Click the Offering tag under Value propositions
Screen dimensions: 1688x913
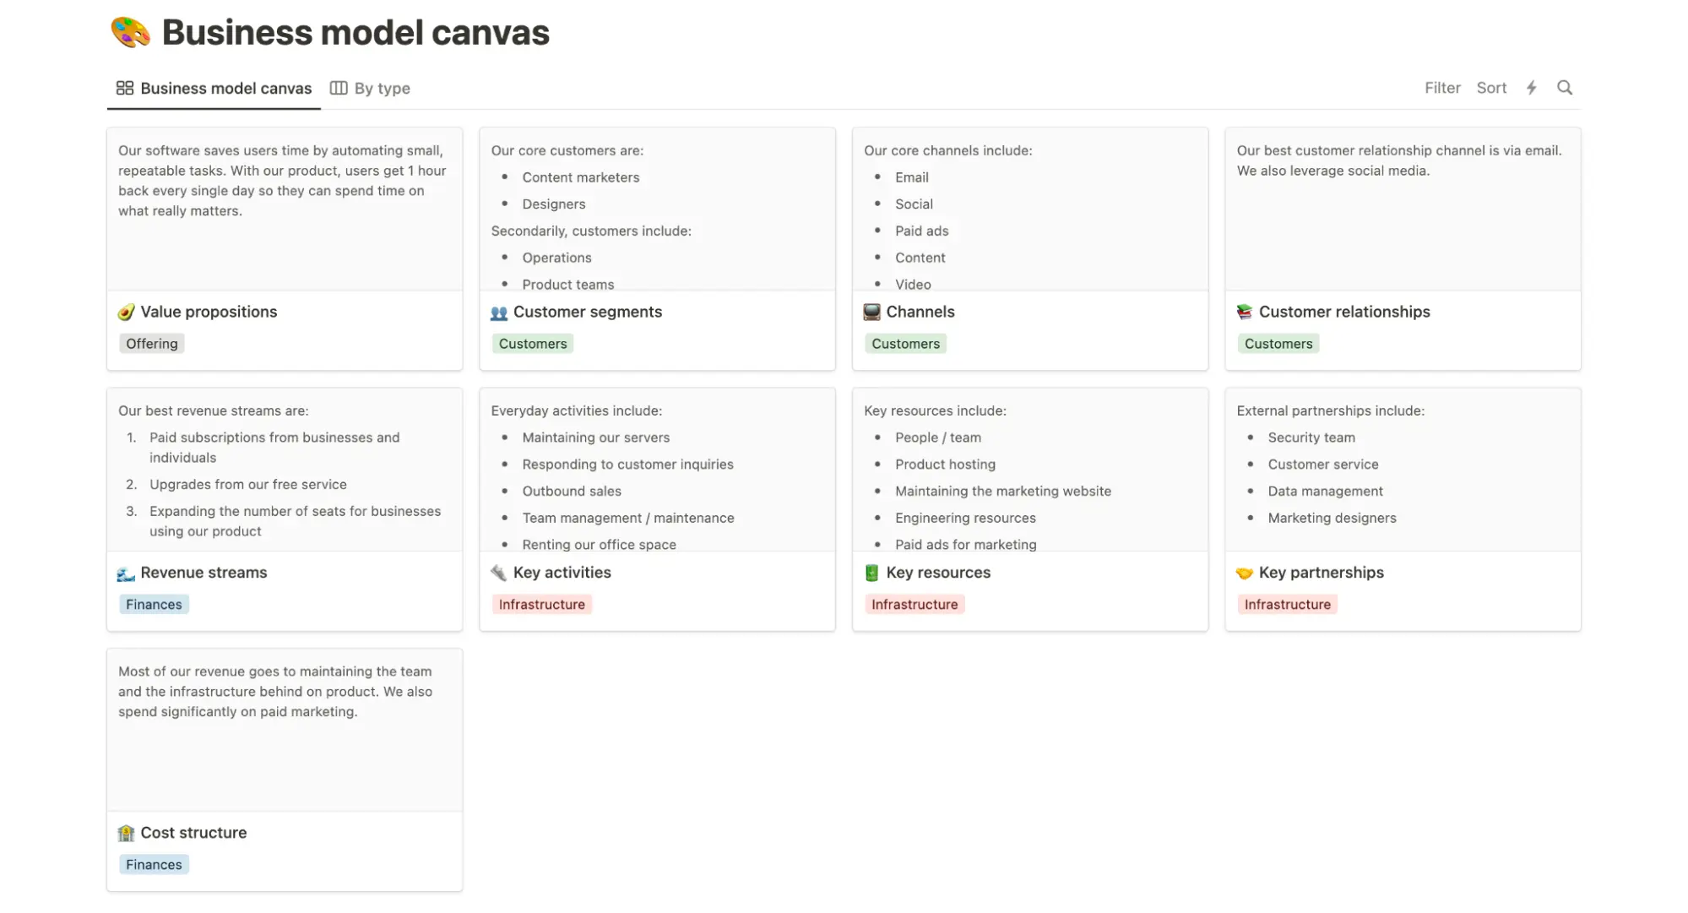point(151,343)
